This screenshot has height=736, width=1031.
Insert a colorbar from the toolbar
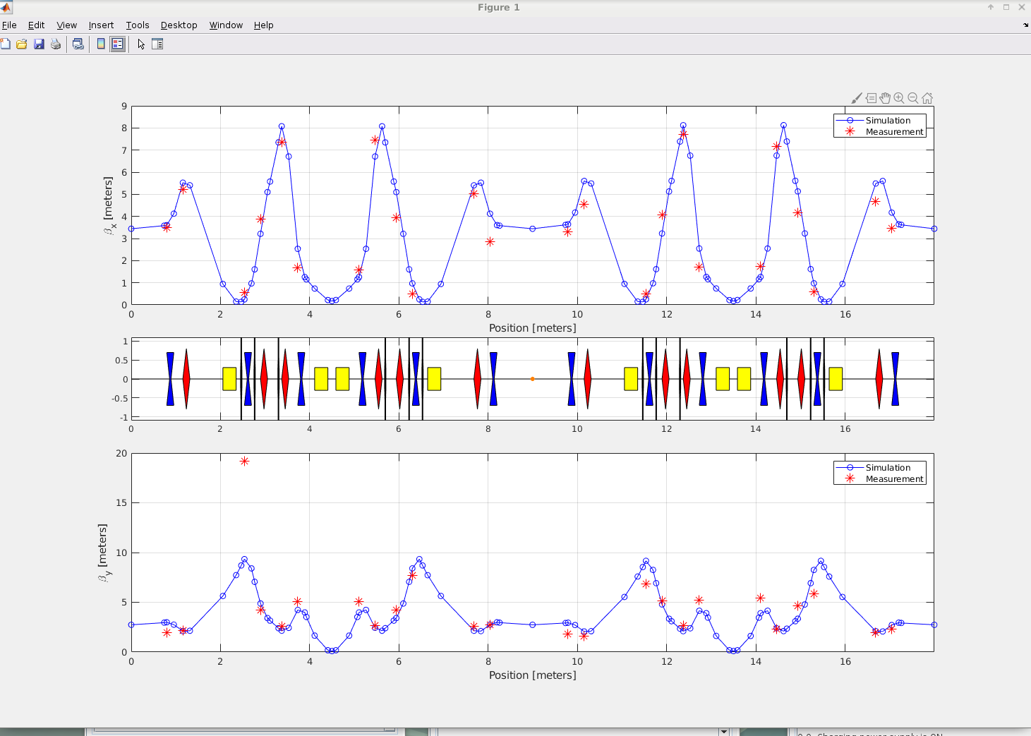(x=101, y=44)
